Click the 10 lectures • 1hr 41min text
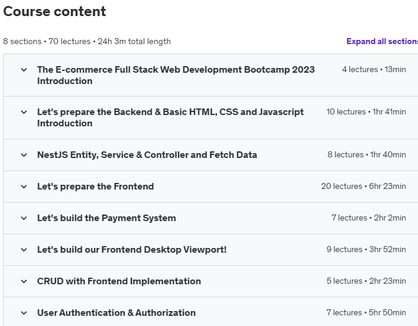418x326 pixels. (366, 112)
